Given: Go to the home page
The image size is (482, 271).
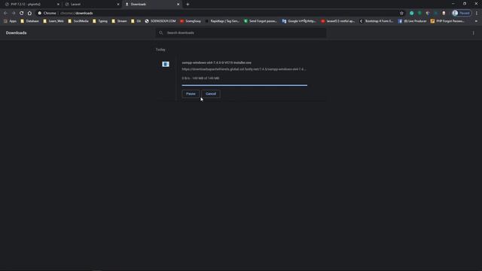Looking at the screenshot, I should coord(29,14).
